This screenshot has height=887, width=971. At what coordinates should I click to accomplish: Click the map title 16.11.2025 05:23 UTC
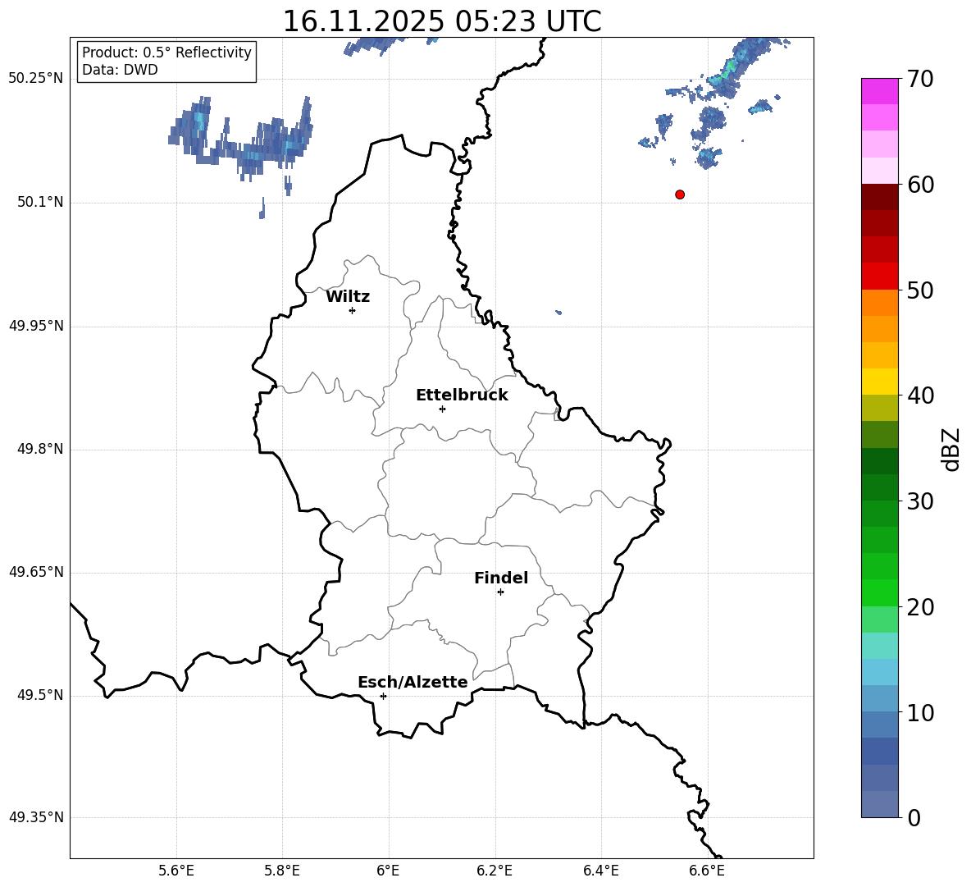tap(442, 21)
